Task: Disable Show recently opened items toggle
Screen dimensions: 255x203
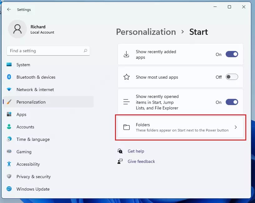Action: pos(232,102)
